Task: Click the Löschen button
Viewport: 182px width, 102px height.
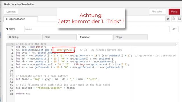Action: pyautogui.click(x=11, y=12)
